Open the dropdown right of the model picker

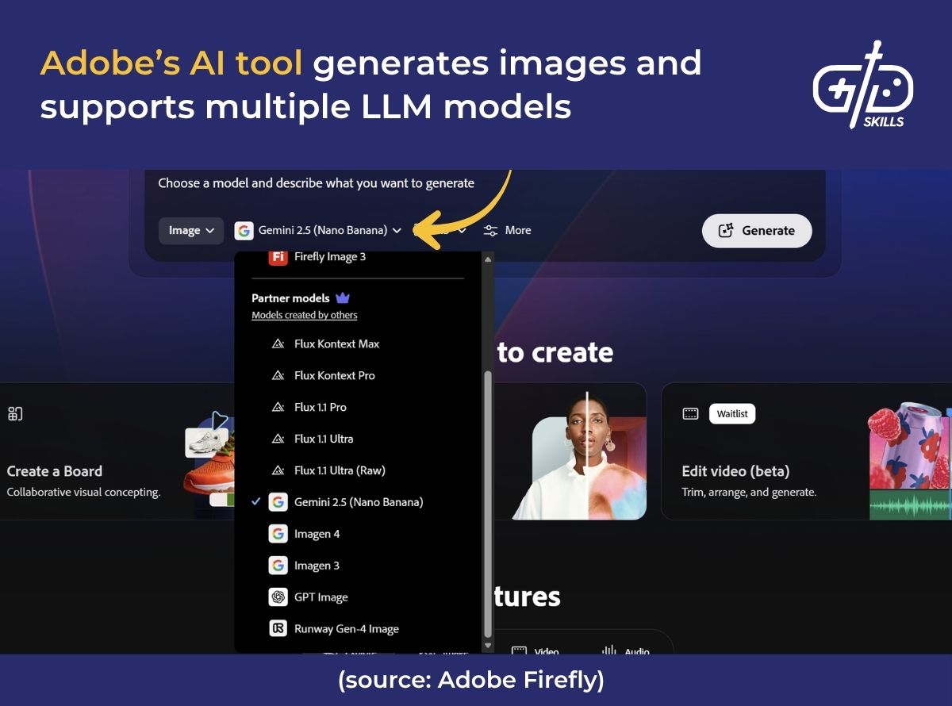[x=463, y=230]
